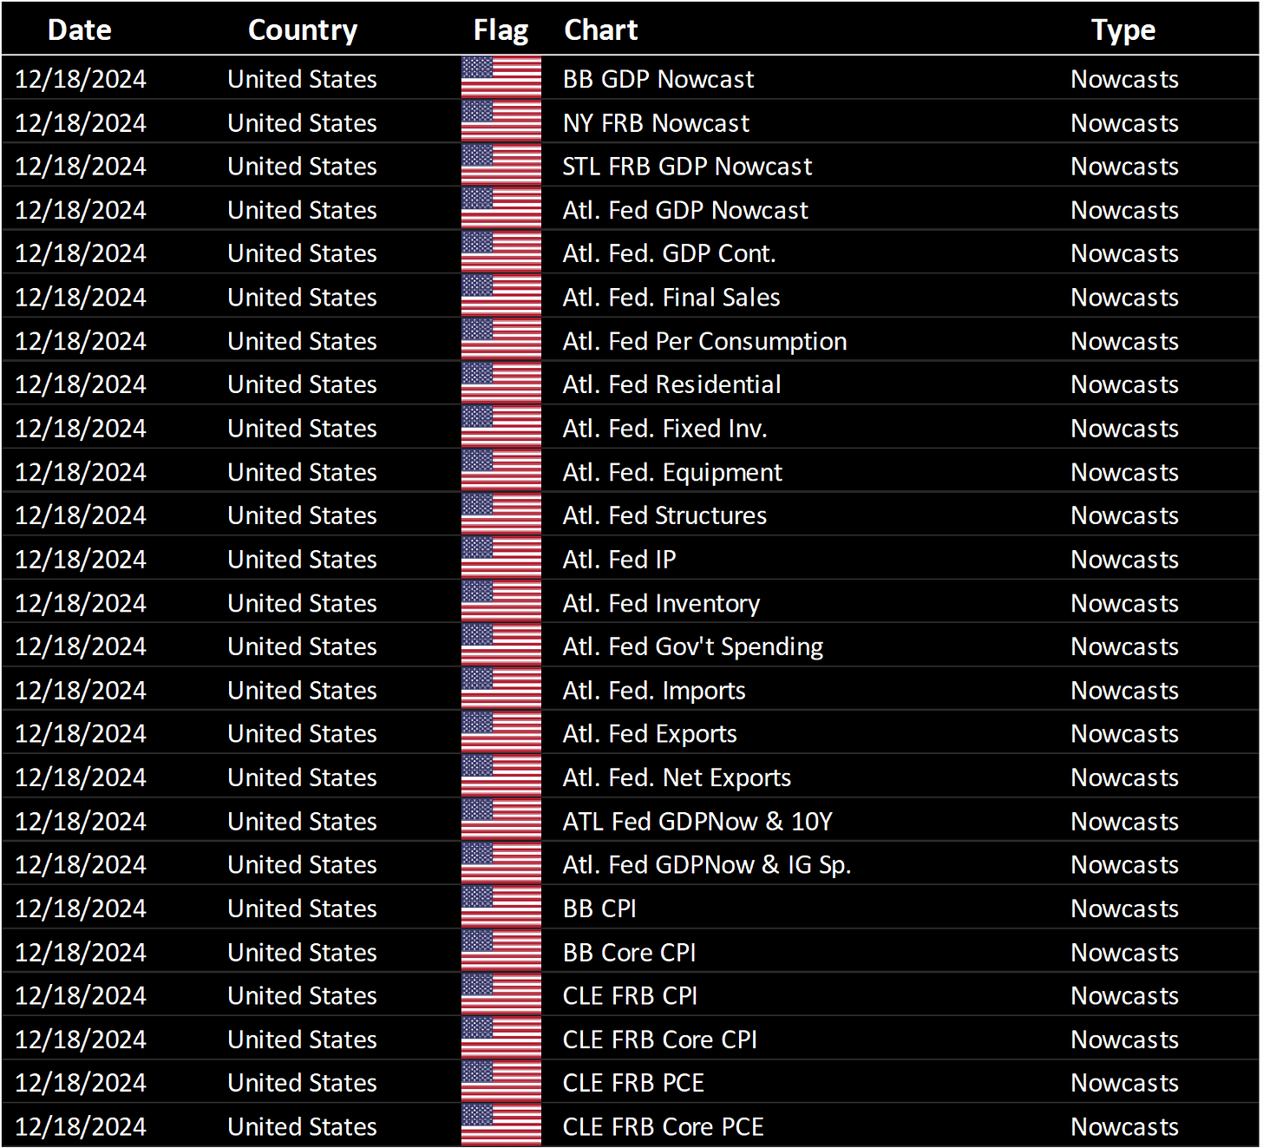Open the BB GDP Nowcast chart name
Viewport: 1263px width, 1148px height.
(658, 79)
